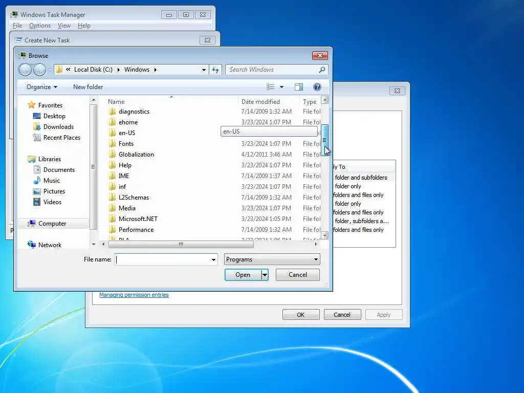This screenshot has width=524, height=393.
Task: Click New folder in Browse toolbar
Action: (x=88, y=87)
